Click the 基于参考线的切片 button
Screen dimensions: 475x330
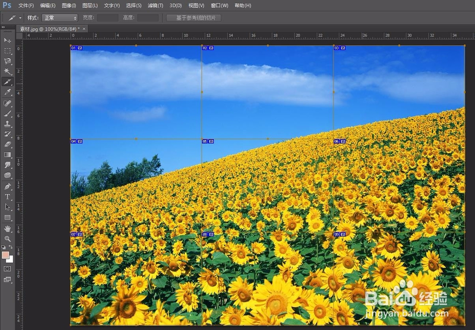pyautogui.click(x=194, y=18)
